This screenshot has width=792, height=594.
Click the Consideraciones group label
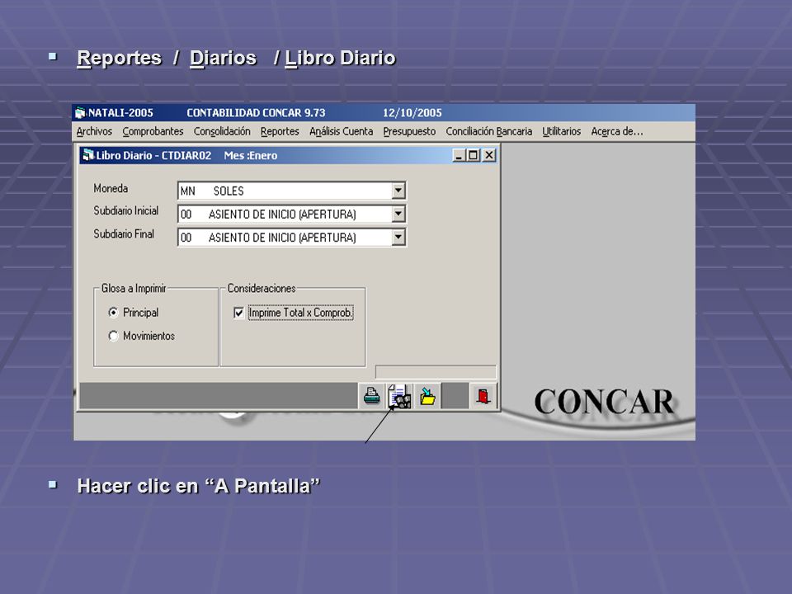(262, 289)
